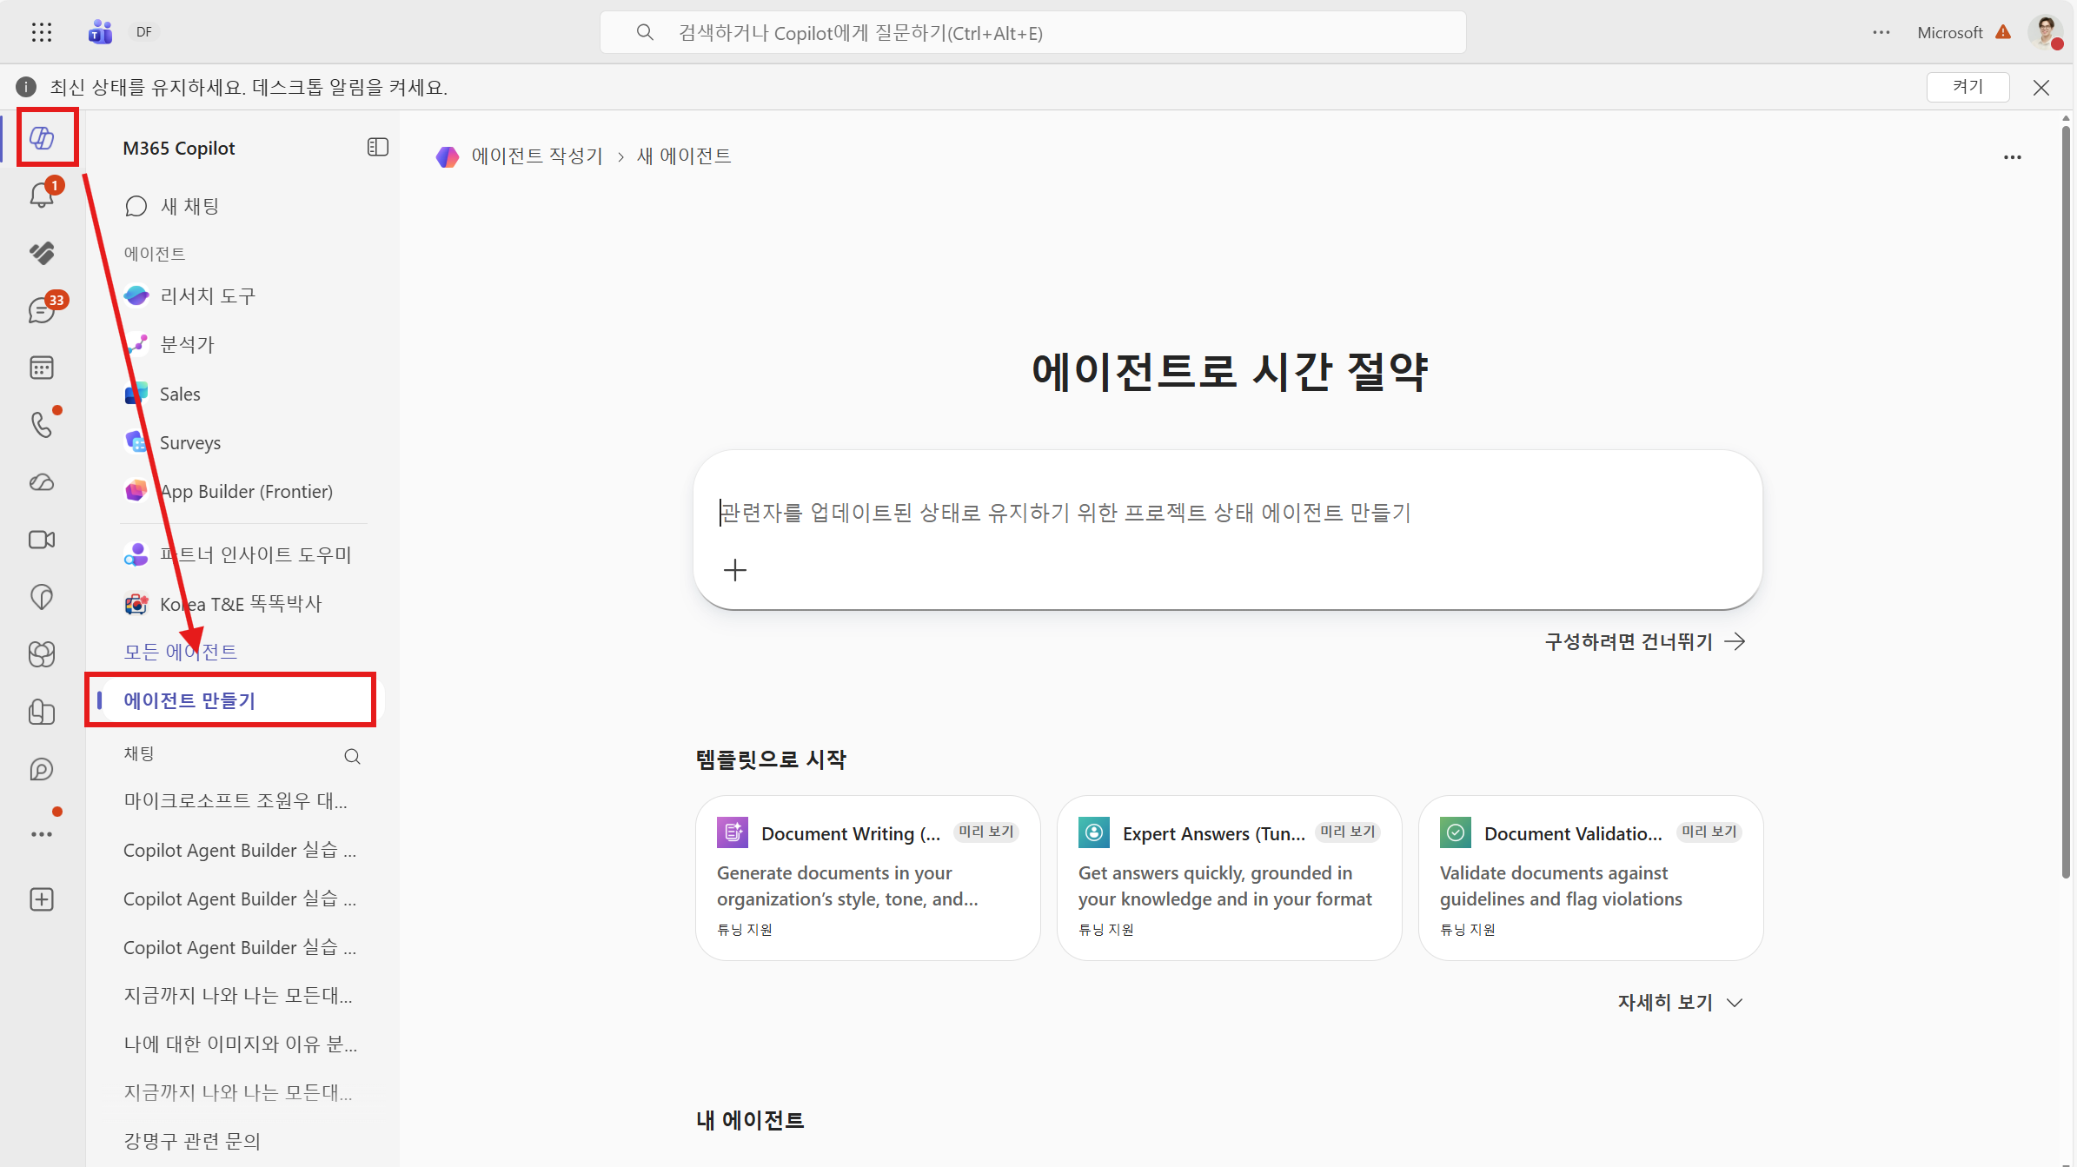The height and width of the screenshot is (1167, 2077).
Task: Click the add apps plus icon in rail
Action: pos(42,899)
